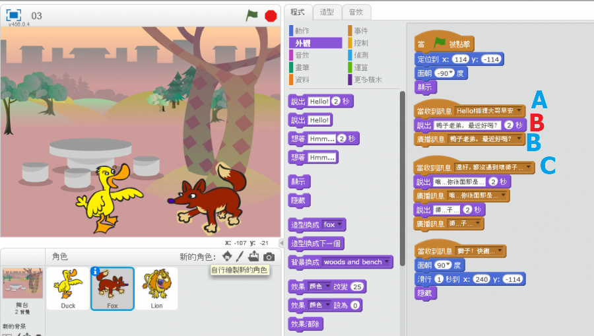594x336 pixels.
Task: Click the 動作 motion category color swatch
Action: 291,30
